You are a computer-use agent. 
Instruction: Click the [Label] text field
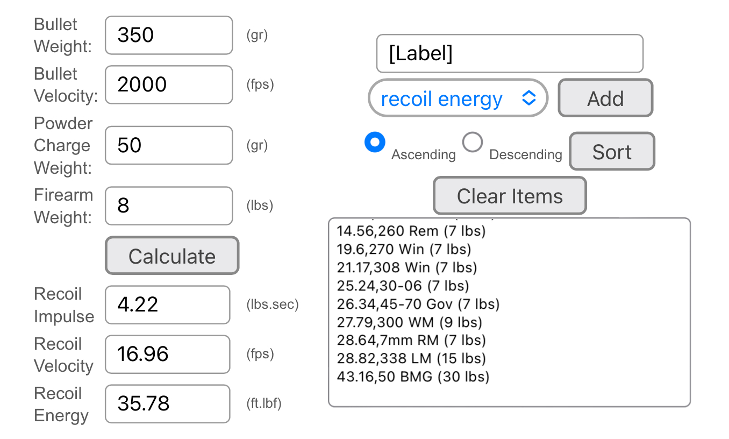[x=510, y=53]
